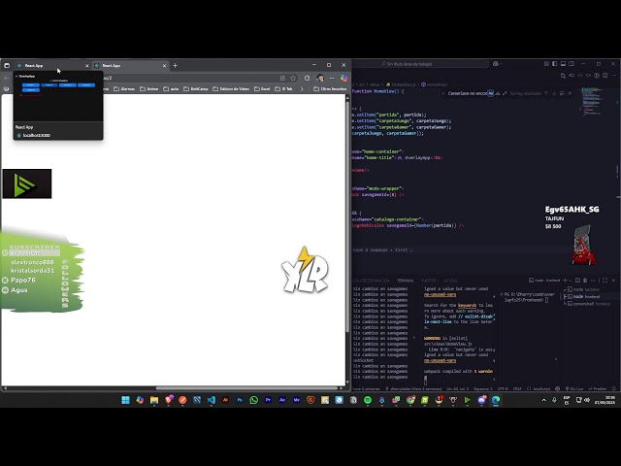621x466 pixels.
Task: Open a new browser tab
Action: (x=175, y=65)
